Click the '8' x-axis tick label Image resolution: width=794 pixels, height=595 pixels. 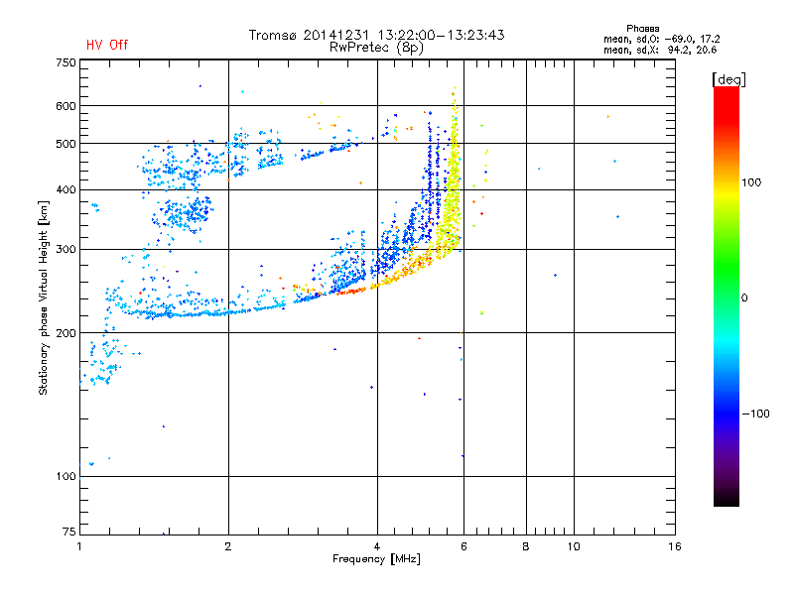(526, 546)
